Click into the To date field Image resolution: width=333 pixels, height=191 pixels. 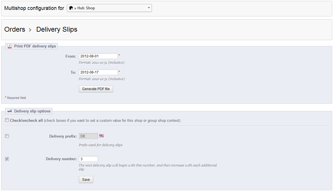(98, 72)
